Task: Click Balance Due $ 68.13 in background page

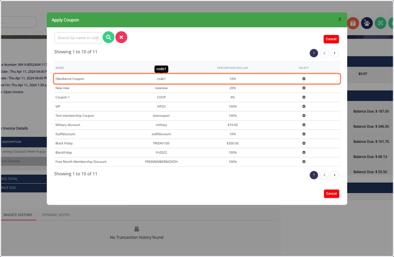Action: click(370, 157)
